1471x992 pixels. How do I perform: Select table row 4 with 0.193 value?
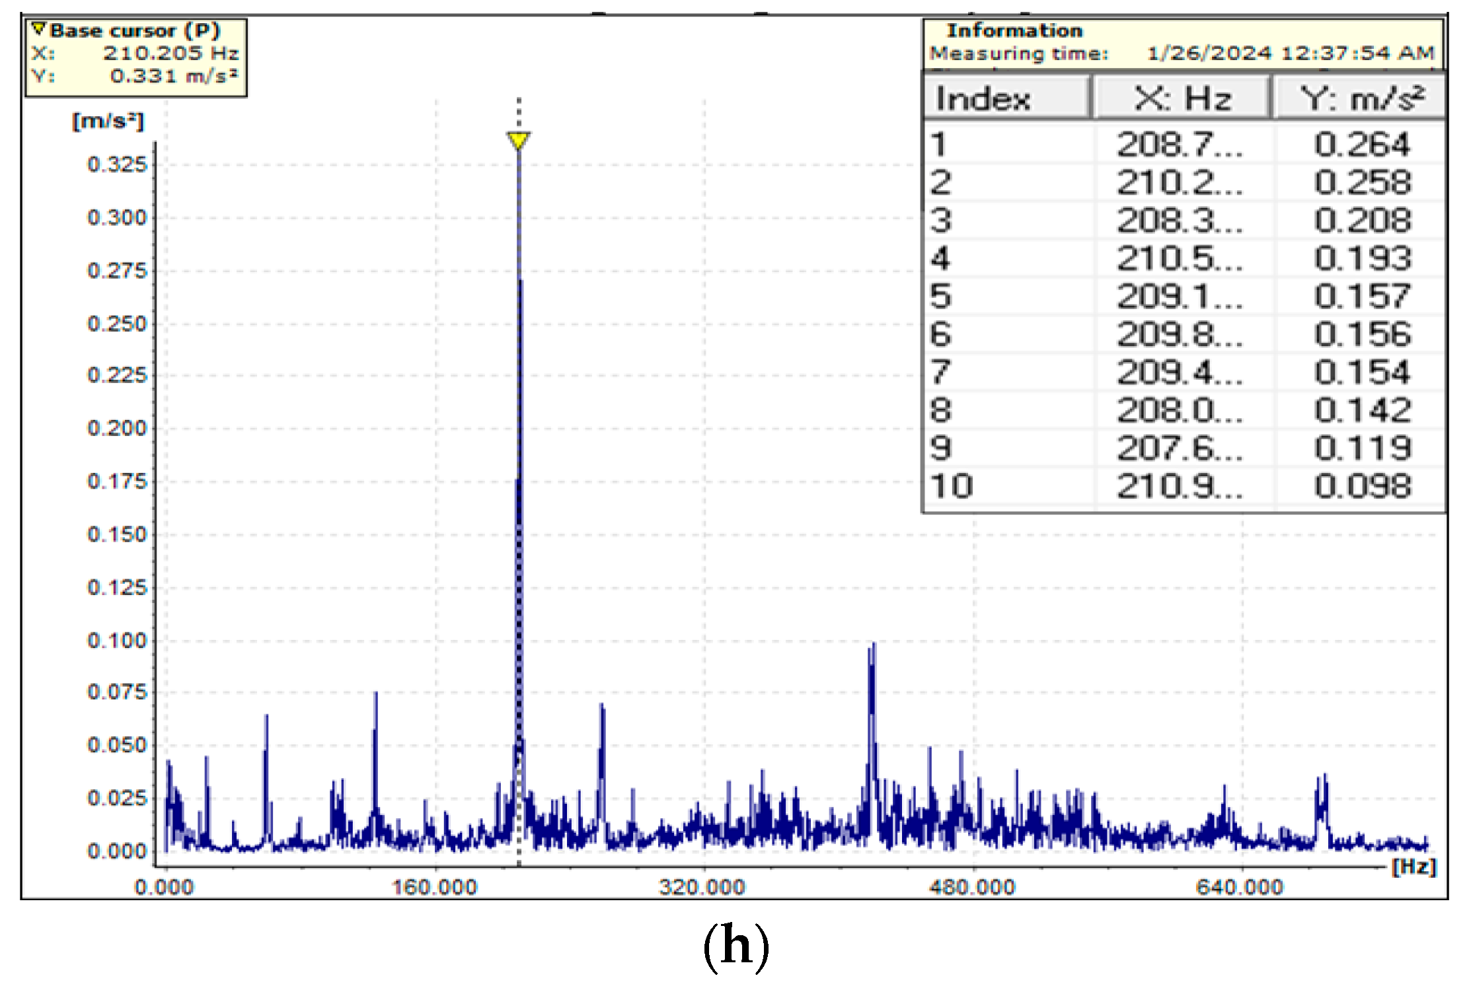point(1183,258)
